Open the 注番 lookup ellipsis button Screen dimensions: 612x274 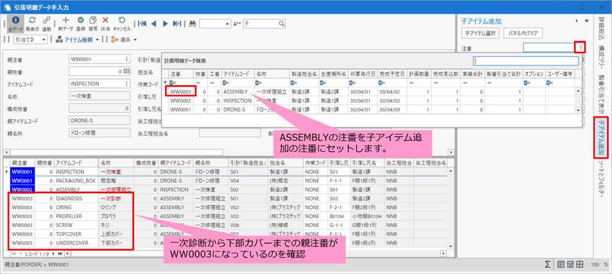(x=580, y=48)
